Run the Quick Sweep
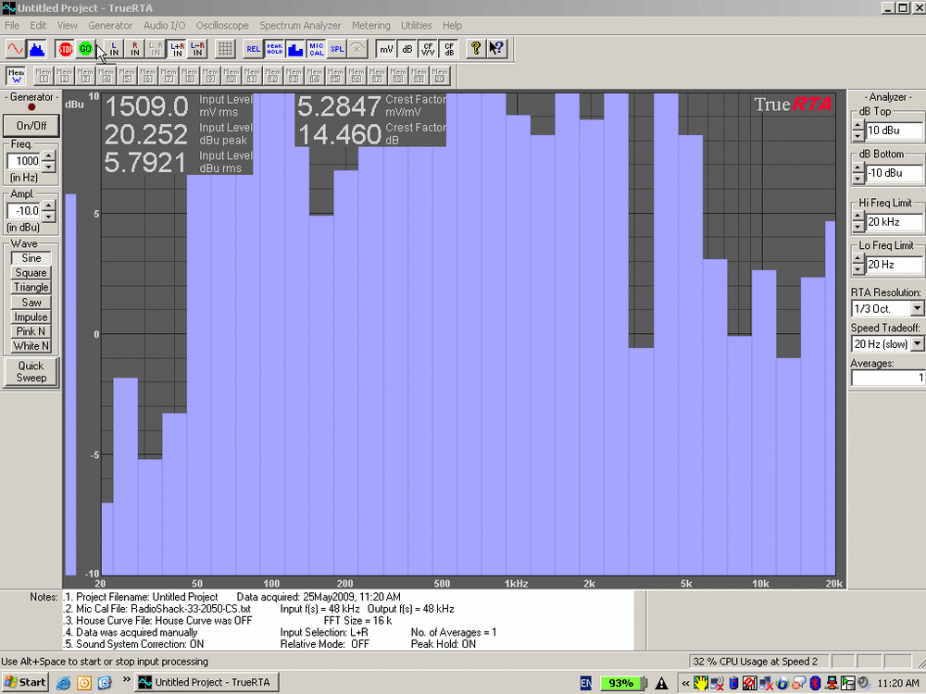This screenshot has width=926, height=694. [x=31, y=372]
